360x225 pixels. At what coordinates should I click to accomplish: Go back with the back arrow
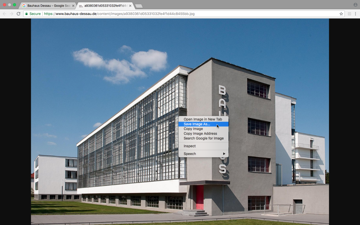coord(4,14)
